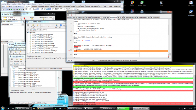
Task: Toggle alphabetical sort button in ACBrSerial package
Action: click(x=18, y=64)
